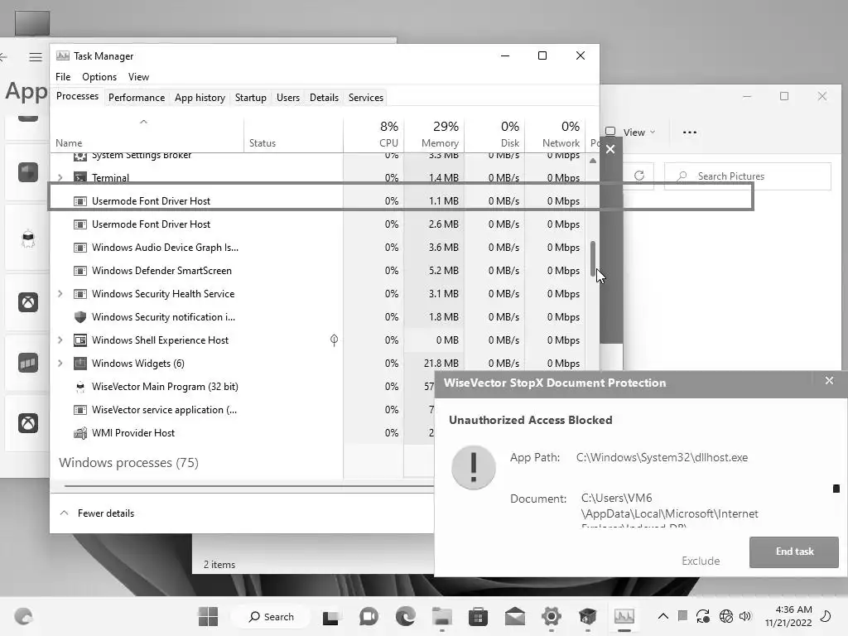The image size is (848, 636).
Task: Open the hamburger menu in Settings window
Action: coord(36,57)
